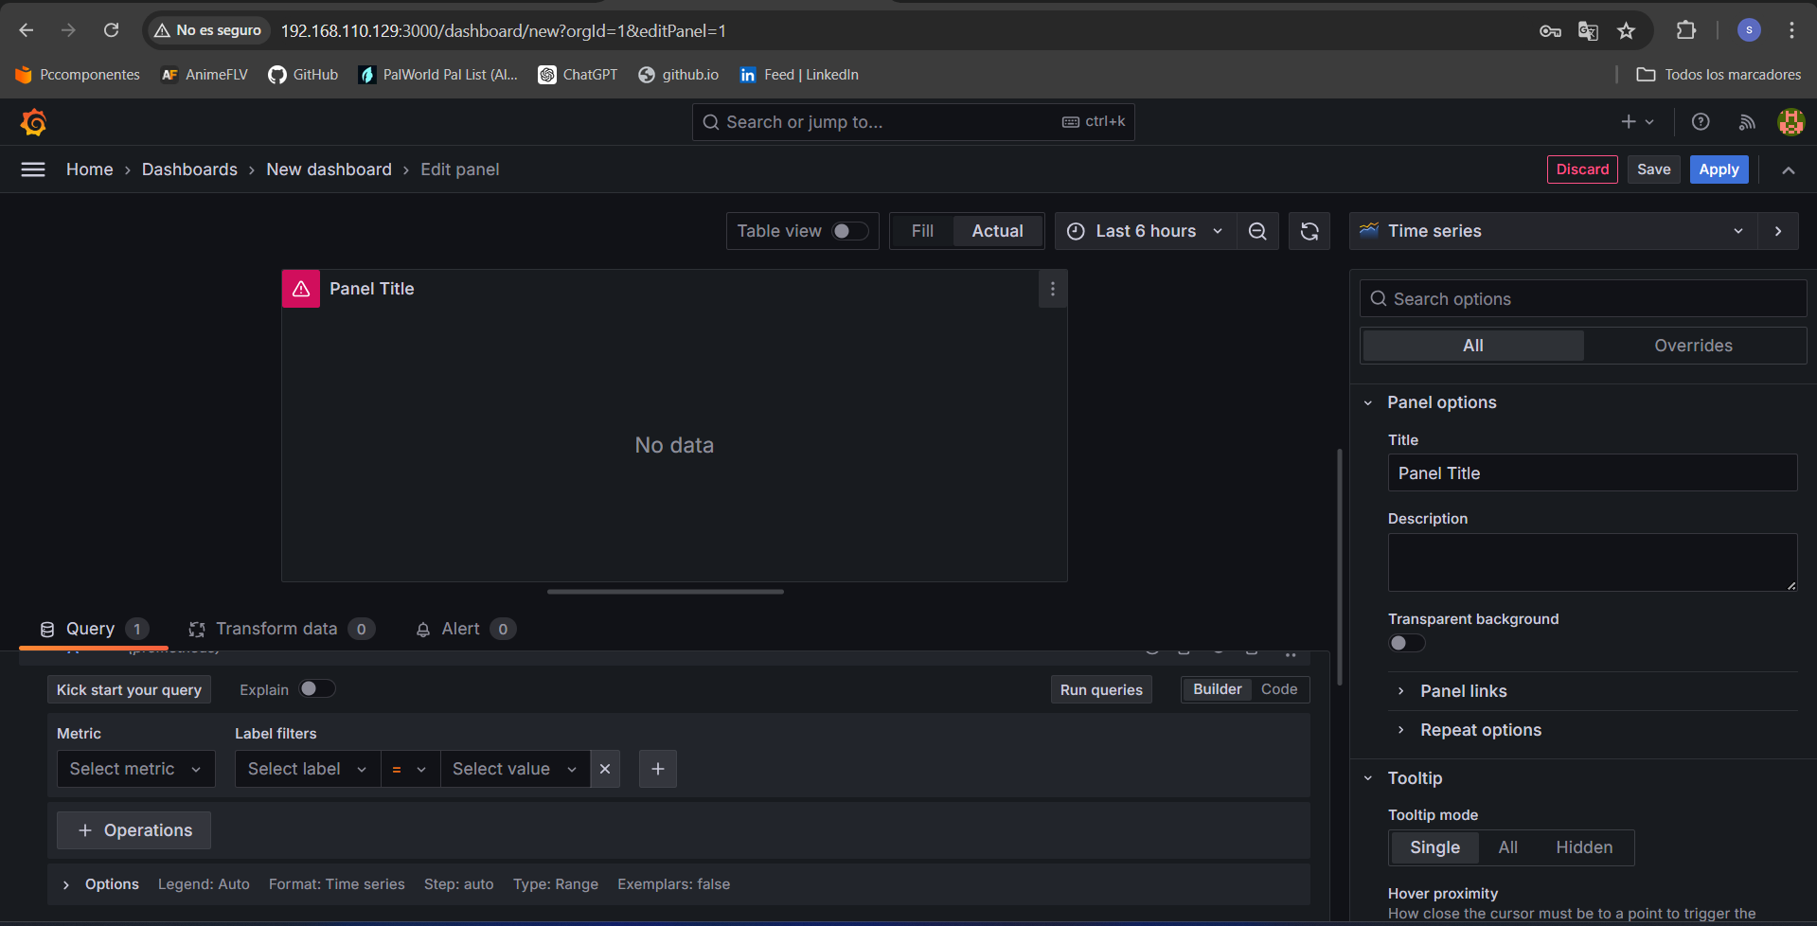Image resolution: width=1817 pixels, height=926 pixels.
Task: Open the Last 6 hours time picker
Action: click(x=1146, y=231)
